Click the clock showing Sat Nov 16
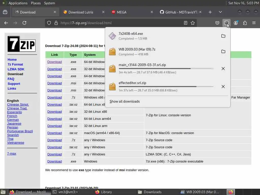260x195 pixels. [x=243, y=3]
